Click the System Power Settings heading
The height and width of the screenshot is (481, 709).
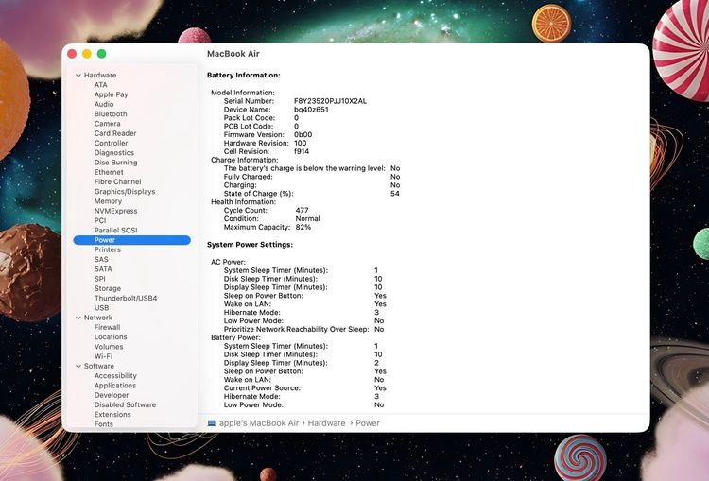[x=251, y=245]
